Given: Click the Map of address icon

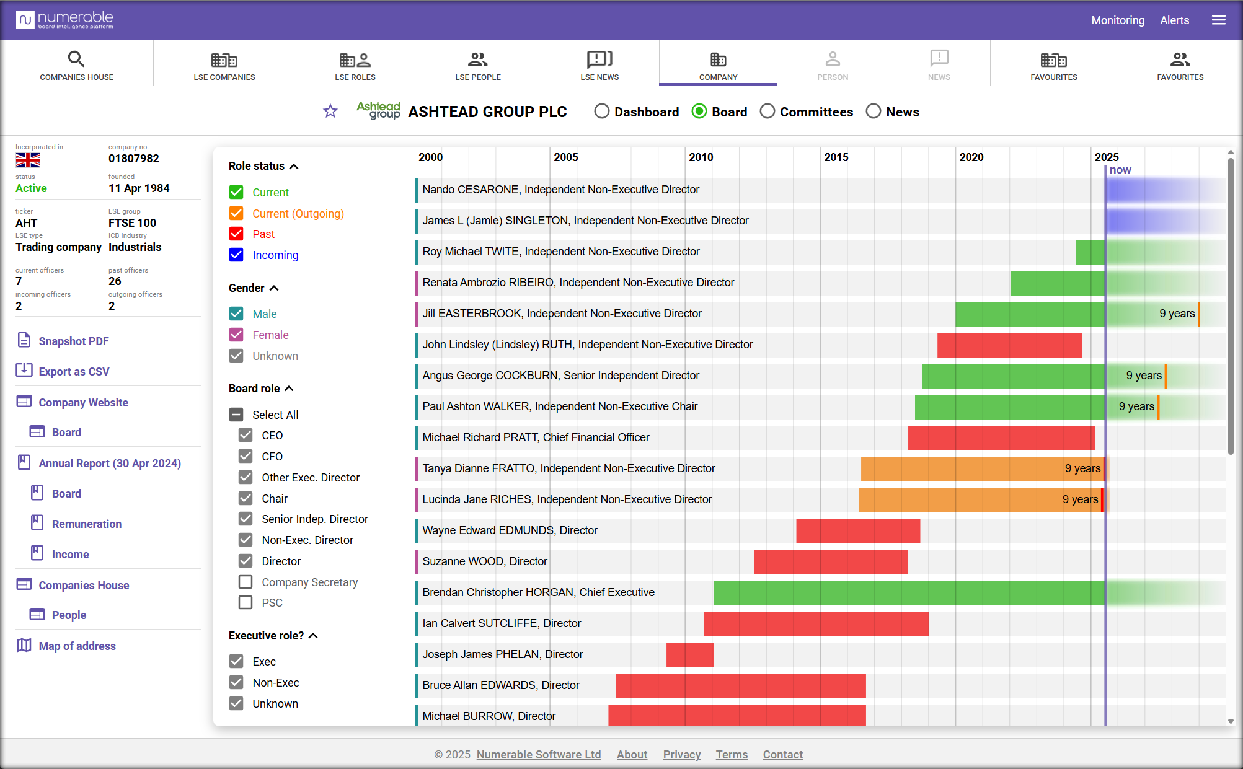Looking at the screenshot, I should coord(24,645).
